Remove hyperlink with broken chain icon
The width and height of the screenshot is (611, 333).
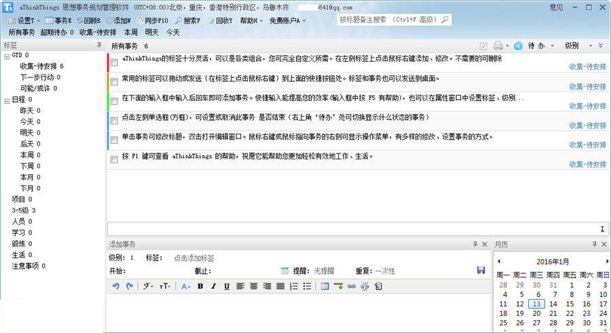[365, 286]
